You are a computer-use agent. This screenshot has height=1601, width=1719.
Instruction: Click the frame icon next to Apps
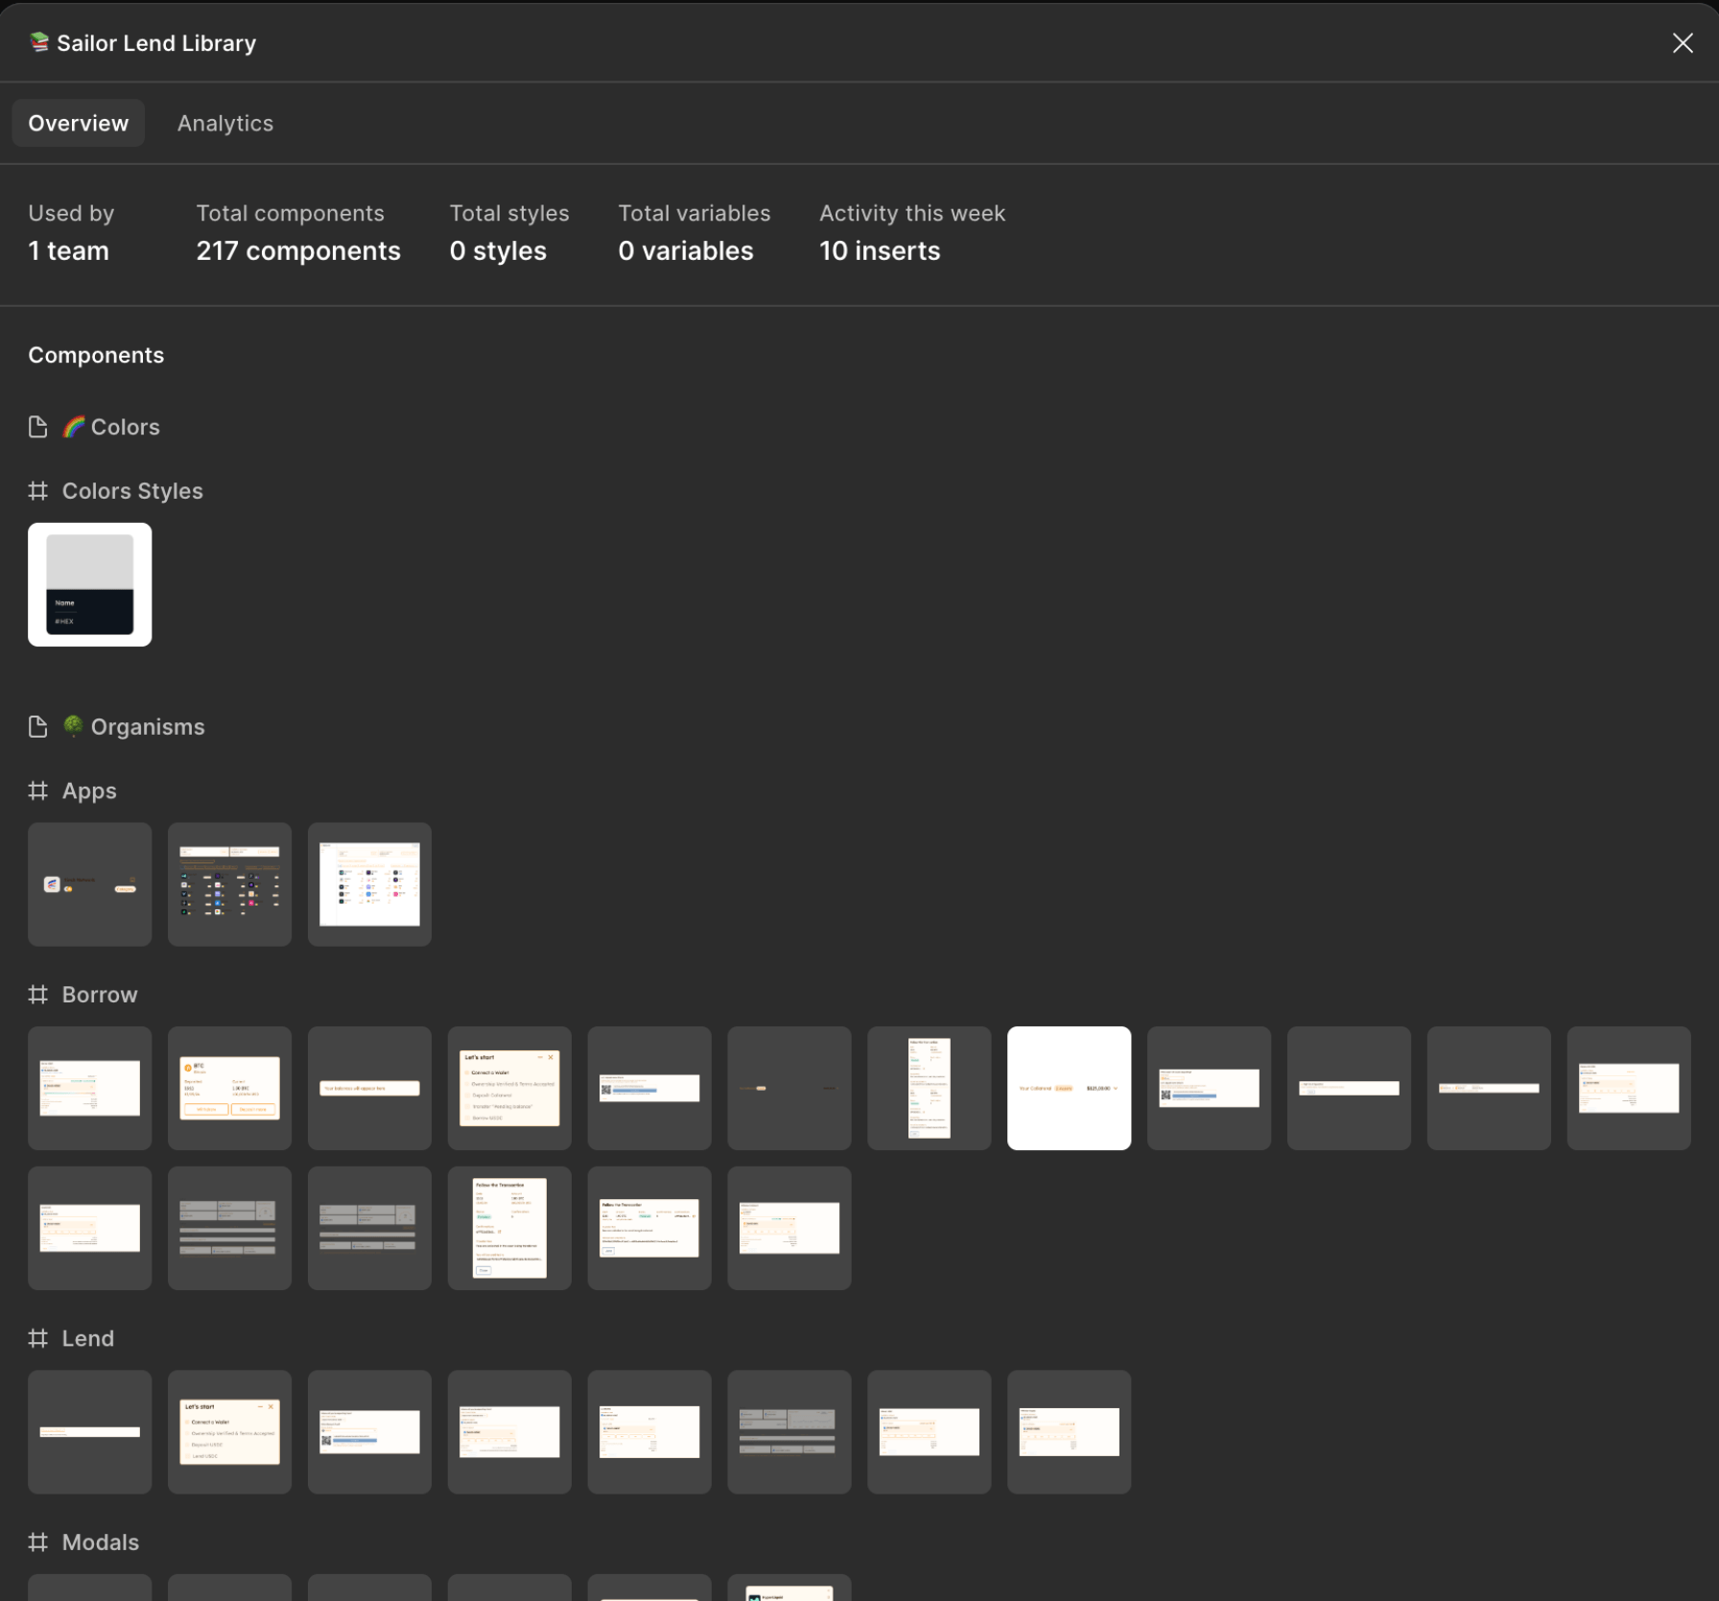[38, 791]
